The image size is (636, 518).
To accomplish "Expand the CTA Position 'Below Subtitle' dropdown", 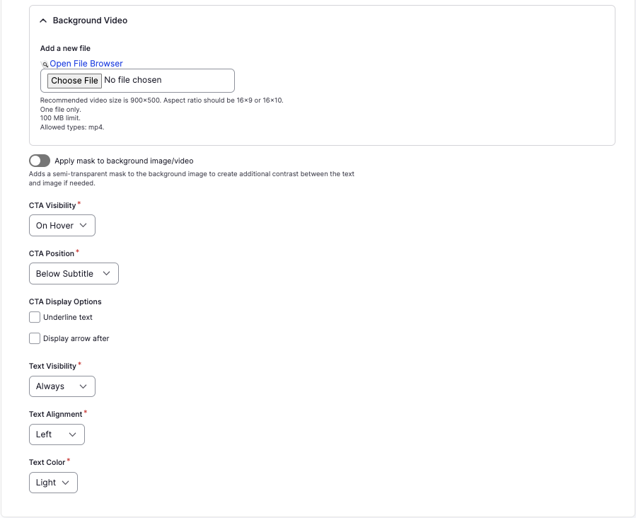I will [x=74, y=274].
